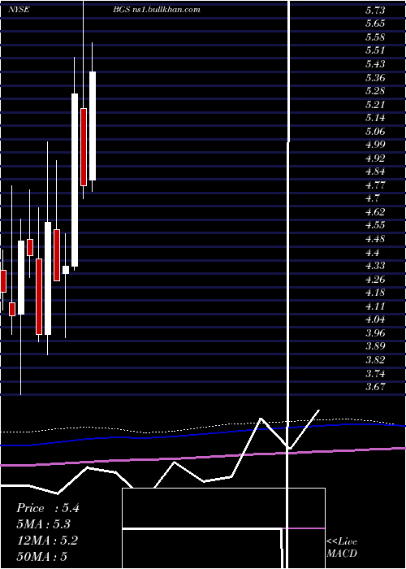
Task: Click the 4.26 price axis label
Action: 375,280
